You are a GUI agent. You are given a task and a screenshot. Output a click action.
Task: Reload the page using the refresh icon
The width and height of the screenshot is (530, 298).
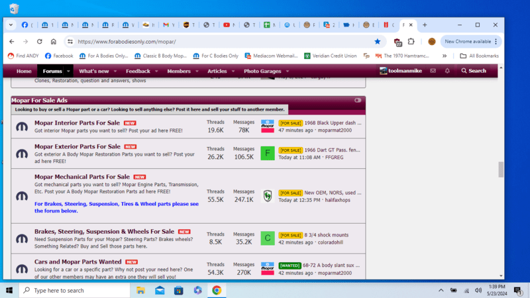click(40, 41)
